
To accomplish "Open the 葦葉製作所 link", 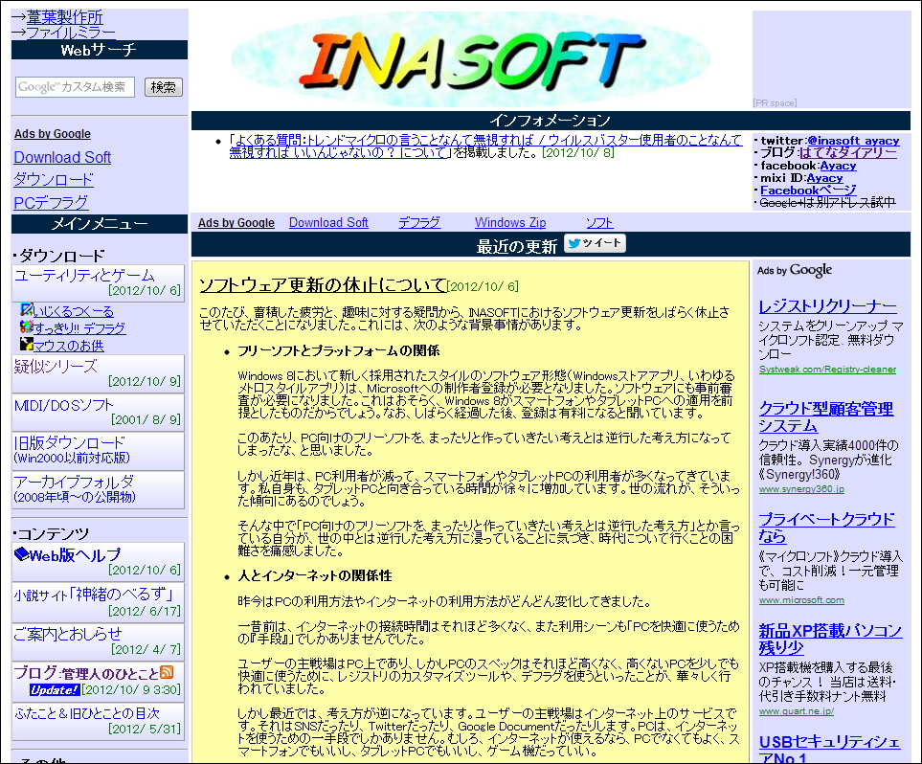I will [x=62, y=16].
